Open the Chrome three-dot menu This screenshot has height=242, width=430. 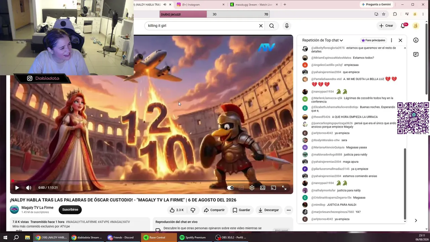pyautogui.click(x=424, y=14)
